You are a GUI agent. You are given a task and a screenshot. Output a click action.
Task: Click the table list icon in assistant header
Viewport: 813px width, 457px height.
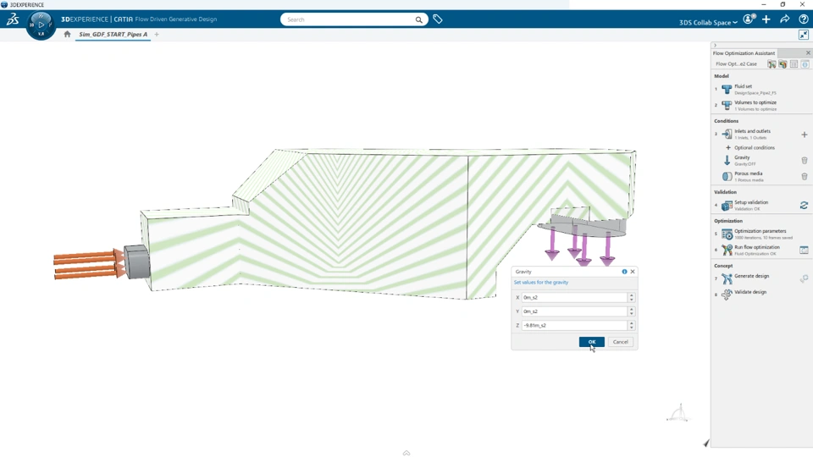tap(794, 64)
